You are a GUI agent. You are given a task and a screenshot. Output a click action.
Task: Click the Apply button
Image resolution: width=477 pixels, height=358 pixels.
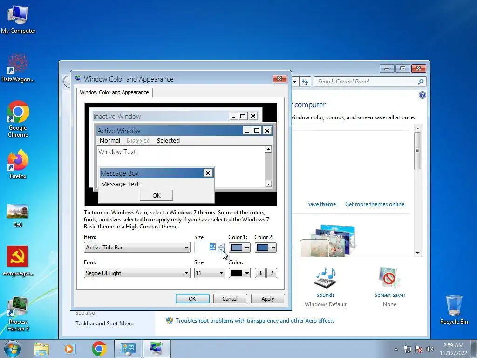[x=268, y=299]
